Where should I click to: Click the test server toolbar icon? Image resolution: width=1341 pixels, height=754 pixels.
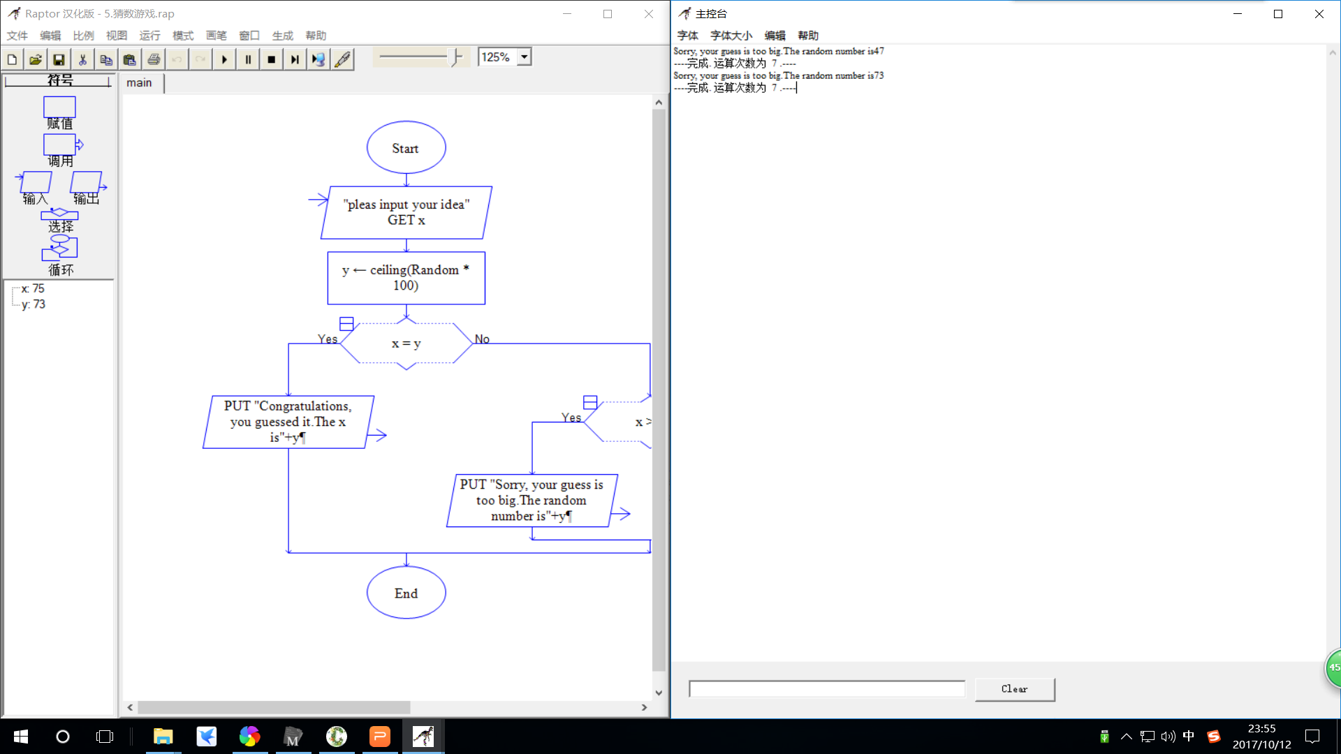click(x=318, y=59)
